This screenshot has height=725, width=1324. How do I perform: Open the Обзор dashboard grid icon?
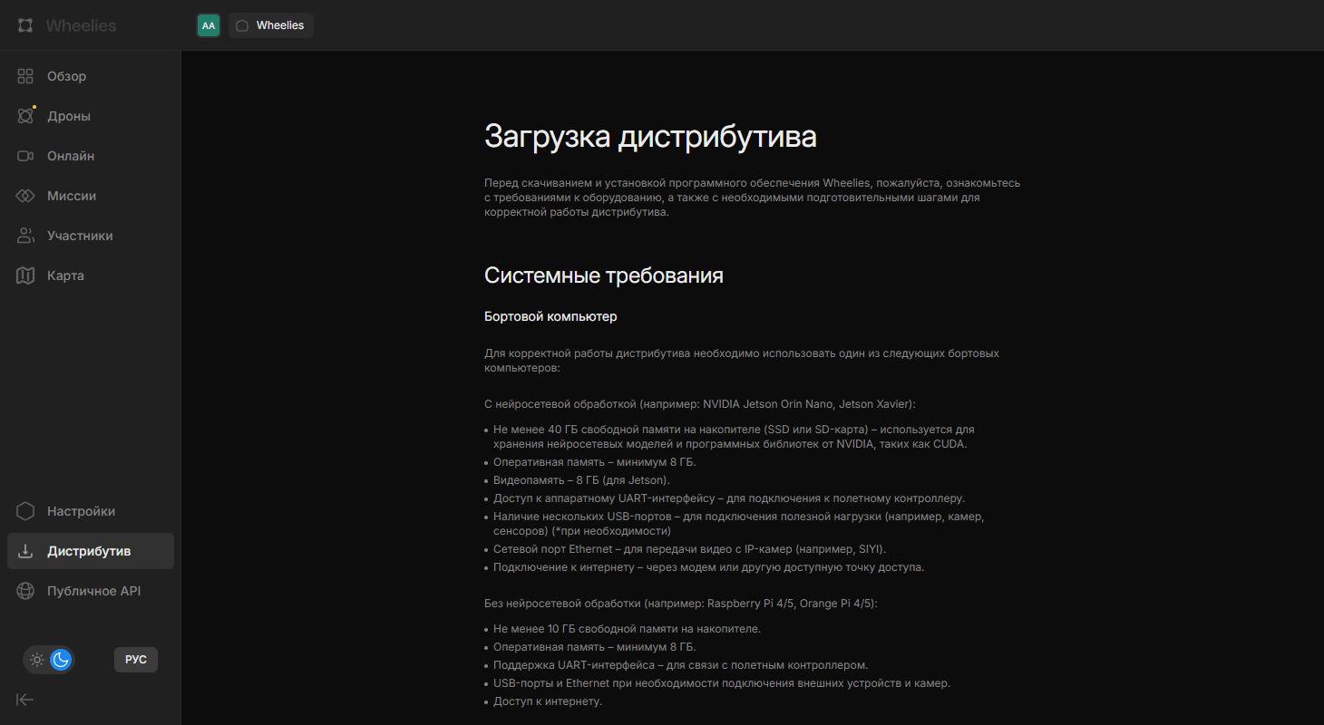[x=25, y=76]
